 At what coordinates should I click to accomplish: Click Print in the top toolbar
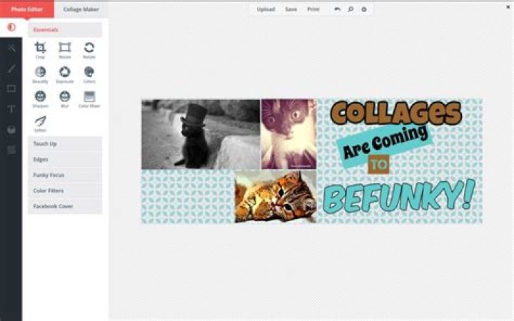point(313,9)
